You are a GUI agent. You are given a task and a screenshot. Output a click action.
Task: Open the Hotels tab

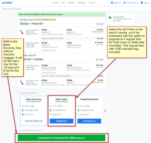pos(55,3)
